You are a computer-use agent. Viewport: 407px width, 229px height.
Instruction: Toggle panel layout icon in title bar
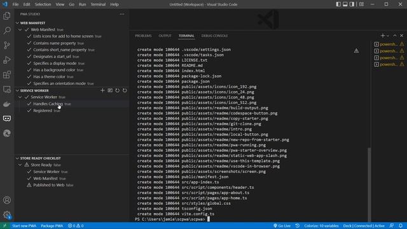pyautogui.click(x=345, y=4)
